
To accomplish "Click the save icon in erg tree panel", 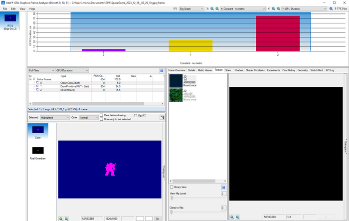I will pyautogui.click(x=162, y=71).
